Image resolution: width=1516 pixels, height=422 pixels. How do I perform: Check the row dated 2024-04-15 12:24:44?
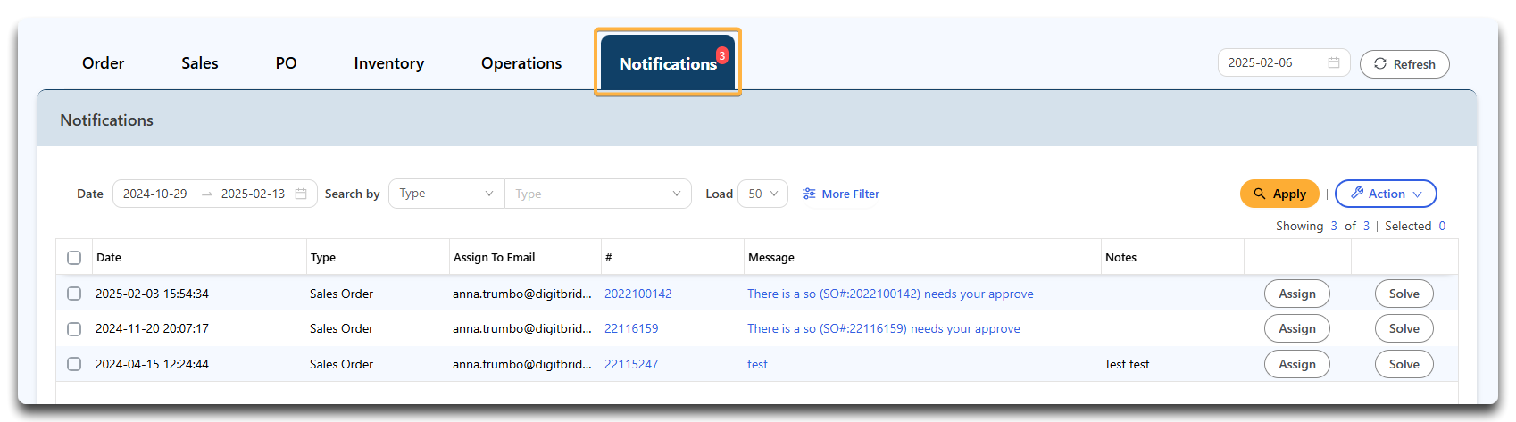tap(74, 364)
